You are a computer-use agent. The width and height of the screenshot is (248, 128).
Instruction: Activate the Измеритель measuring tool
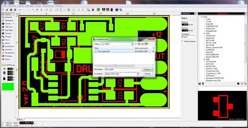(9, 53)
